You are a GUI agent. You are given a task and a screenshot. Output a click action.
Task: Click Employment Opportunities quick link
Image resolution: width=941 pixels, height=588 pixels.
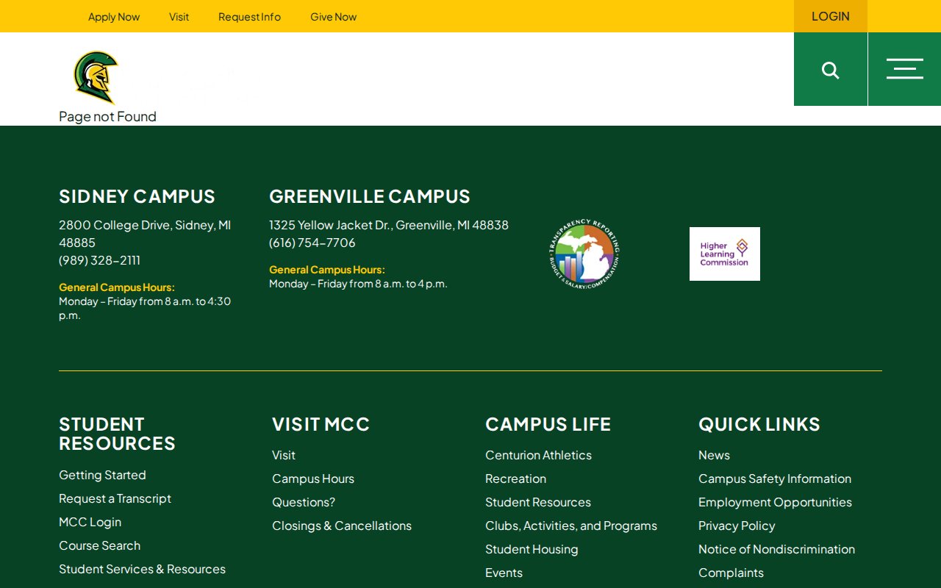[x=775, y=502]
